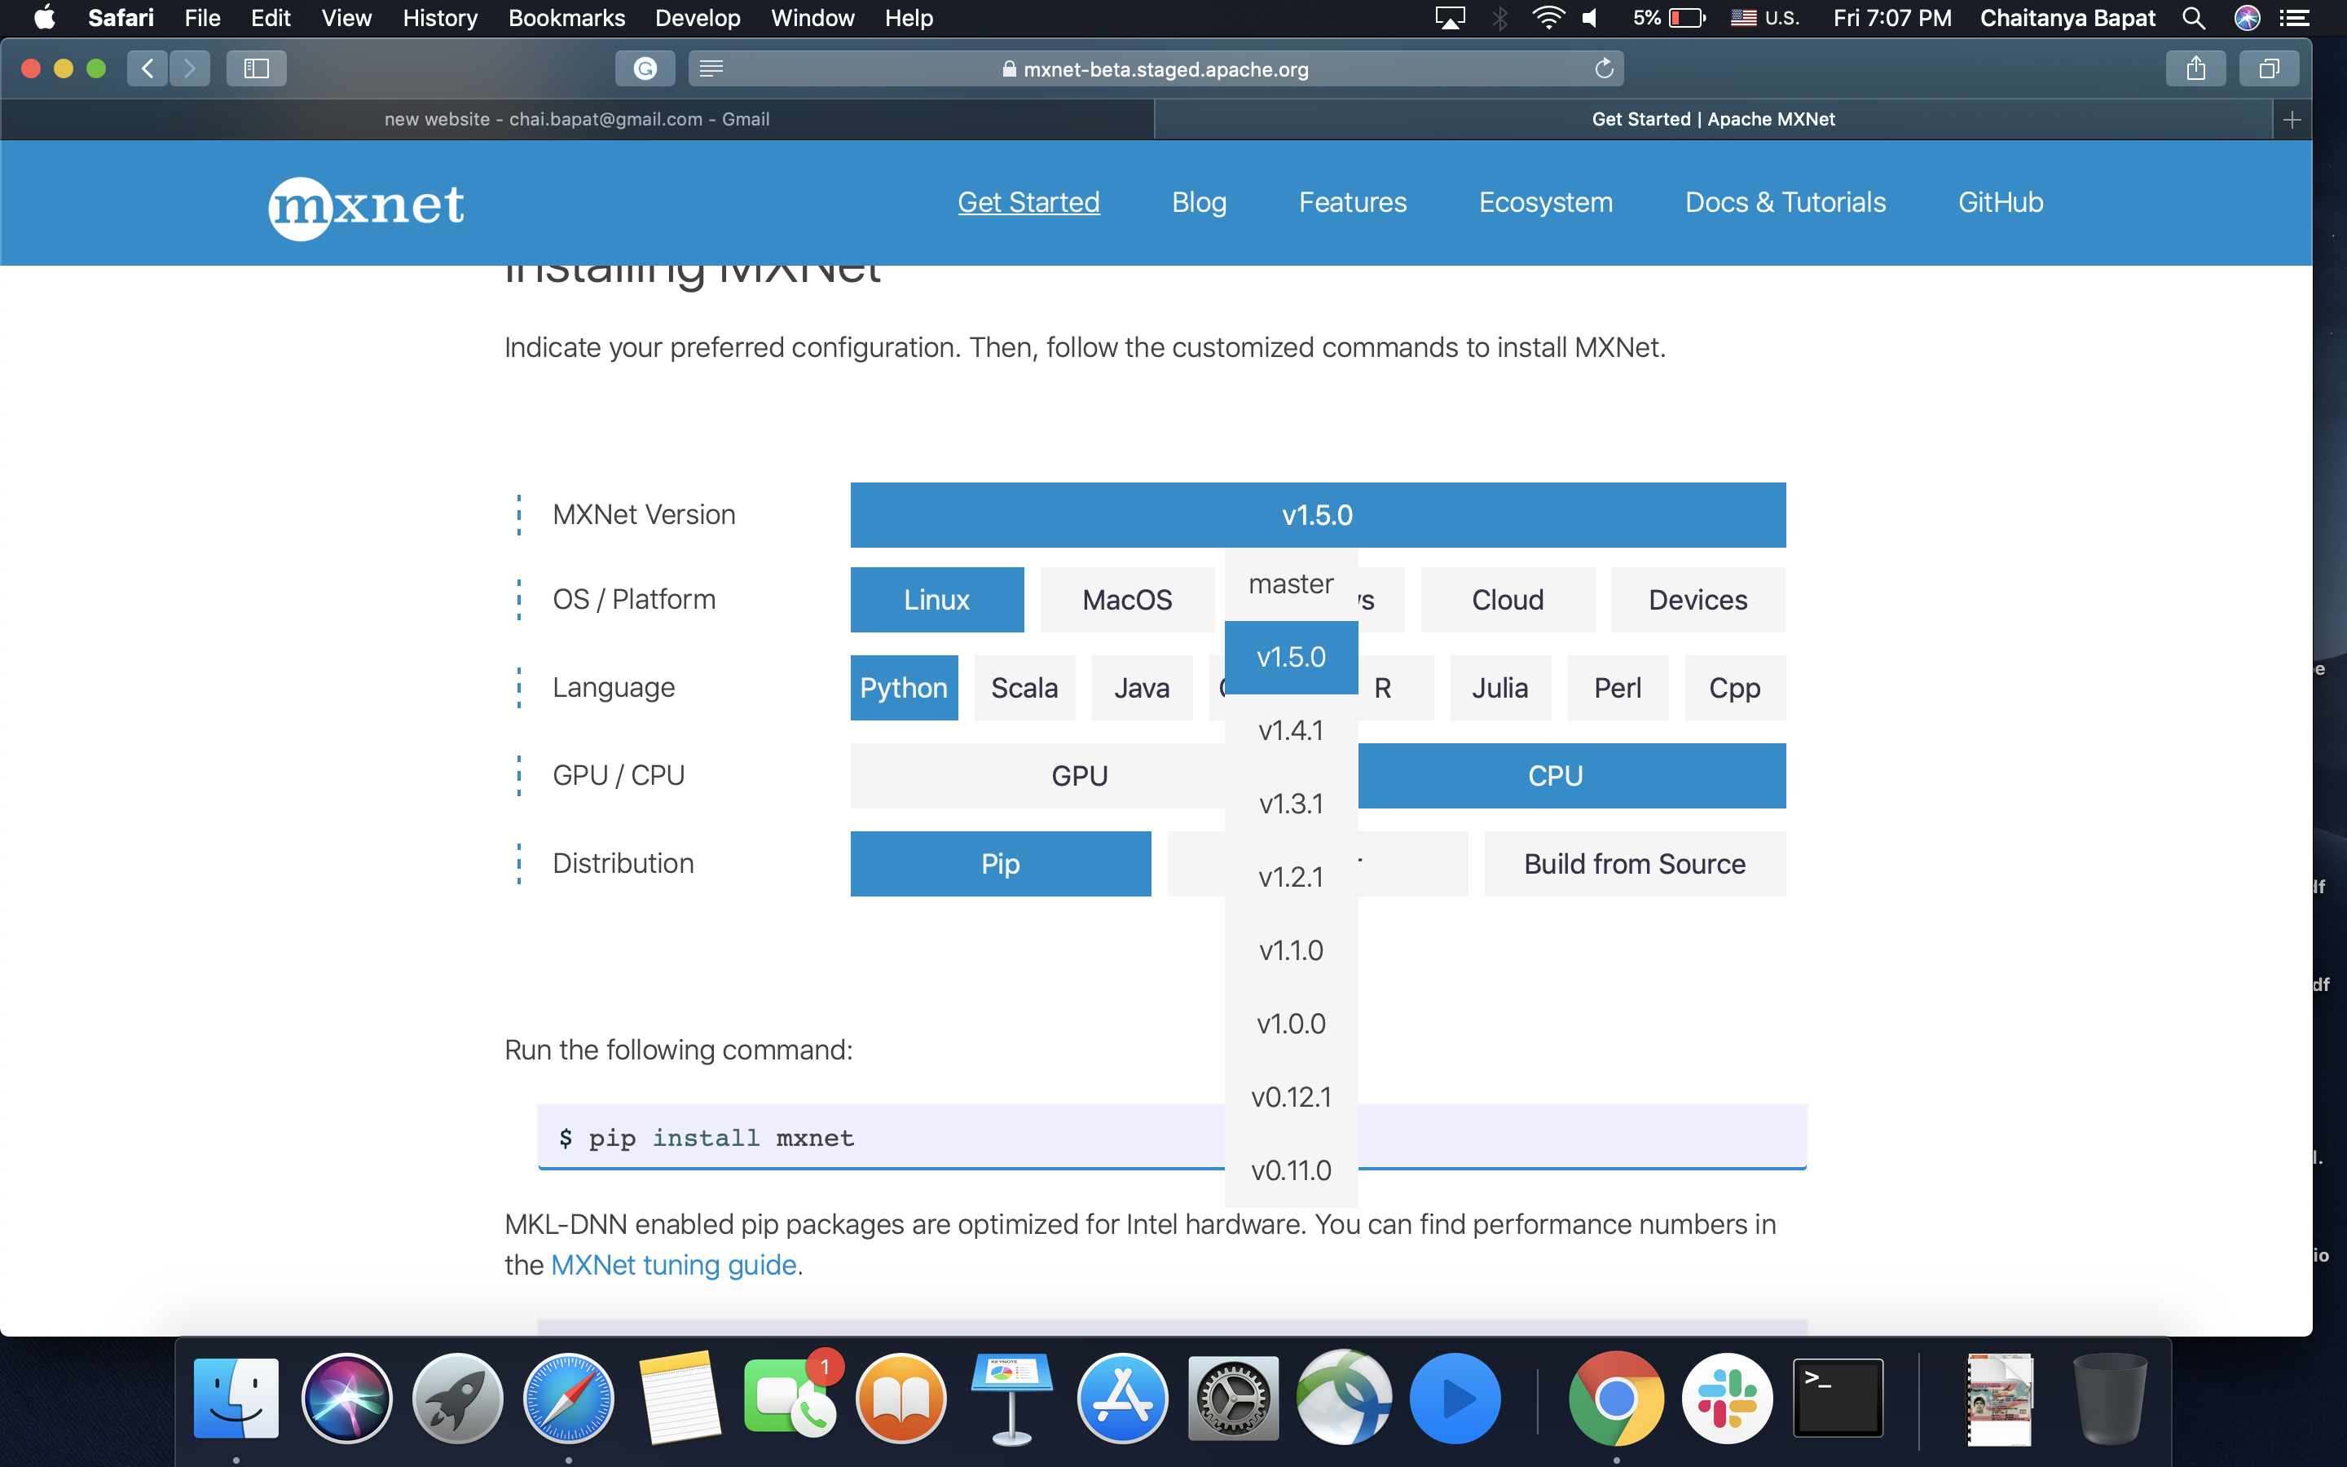Choose master in the version dropdown
Image resolution: width=2347 pixels, height=1467 pixels.
coord(1290,583)
